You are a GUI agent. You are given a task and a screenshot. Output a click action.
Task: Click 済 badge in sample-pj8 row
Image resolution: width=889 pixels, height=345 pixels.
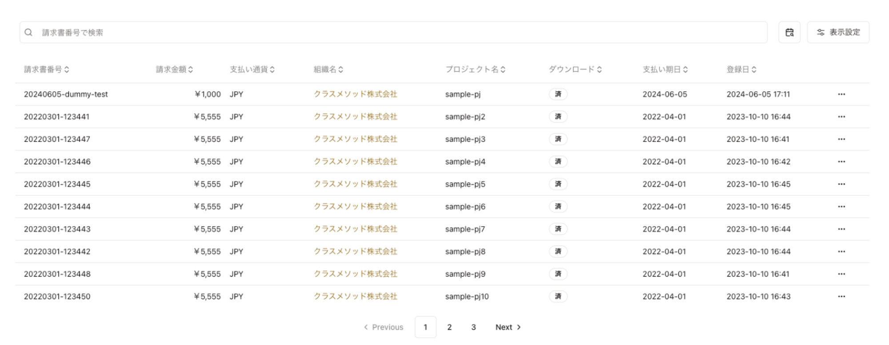click(558, 252)
